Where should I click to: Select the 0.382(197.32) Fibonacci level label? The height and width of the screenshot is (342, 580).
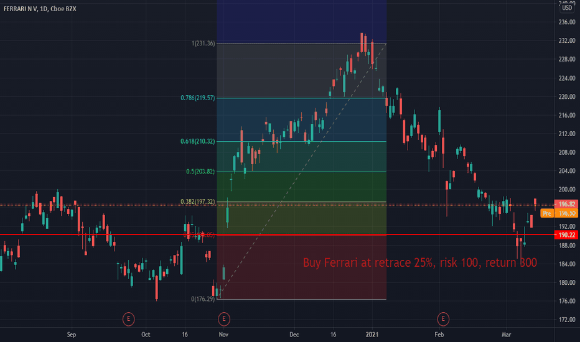click(197, 201)
